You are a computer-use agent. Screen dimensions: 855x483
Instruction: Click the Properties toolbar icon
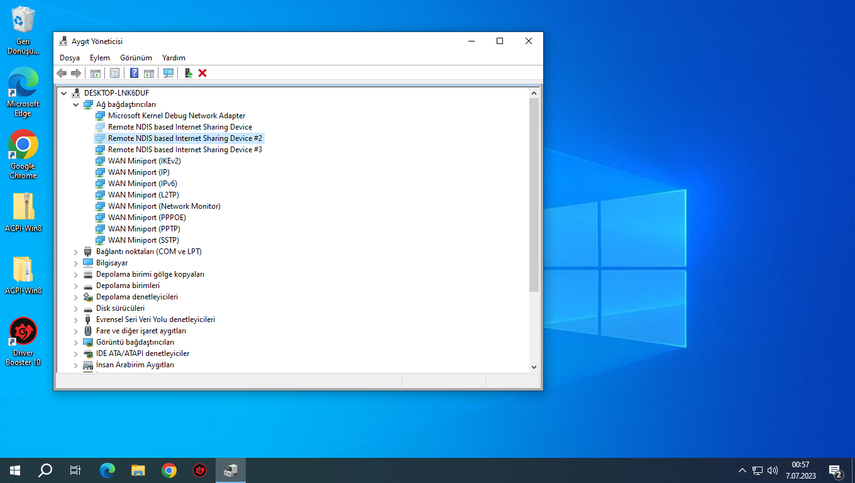[114, 73]
